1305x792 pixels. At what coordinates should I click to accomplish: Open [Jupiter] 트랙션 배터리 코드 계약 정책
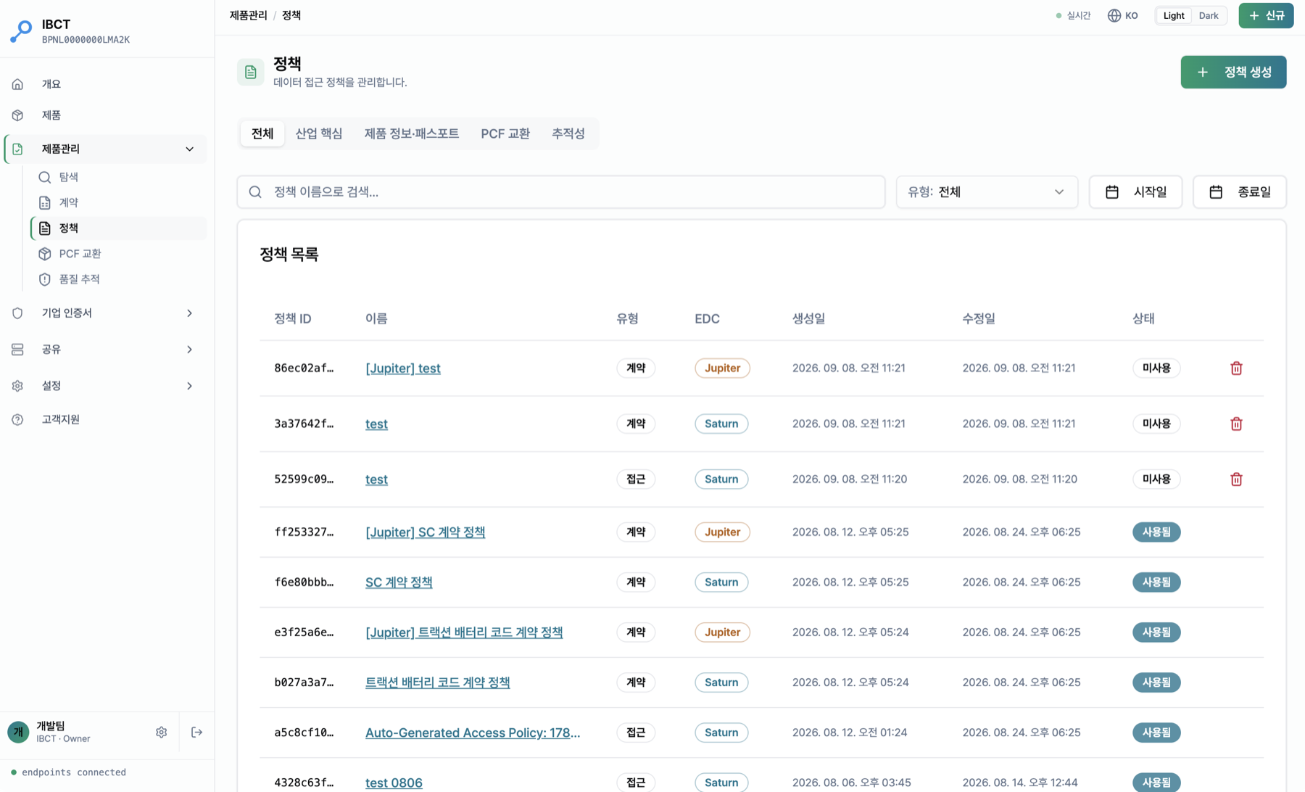(x=464, y=632)
